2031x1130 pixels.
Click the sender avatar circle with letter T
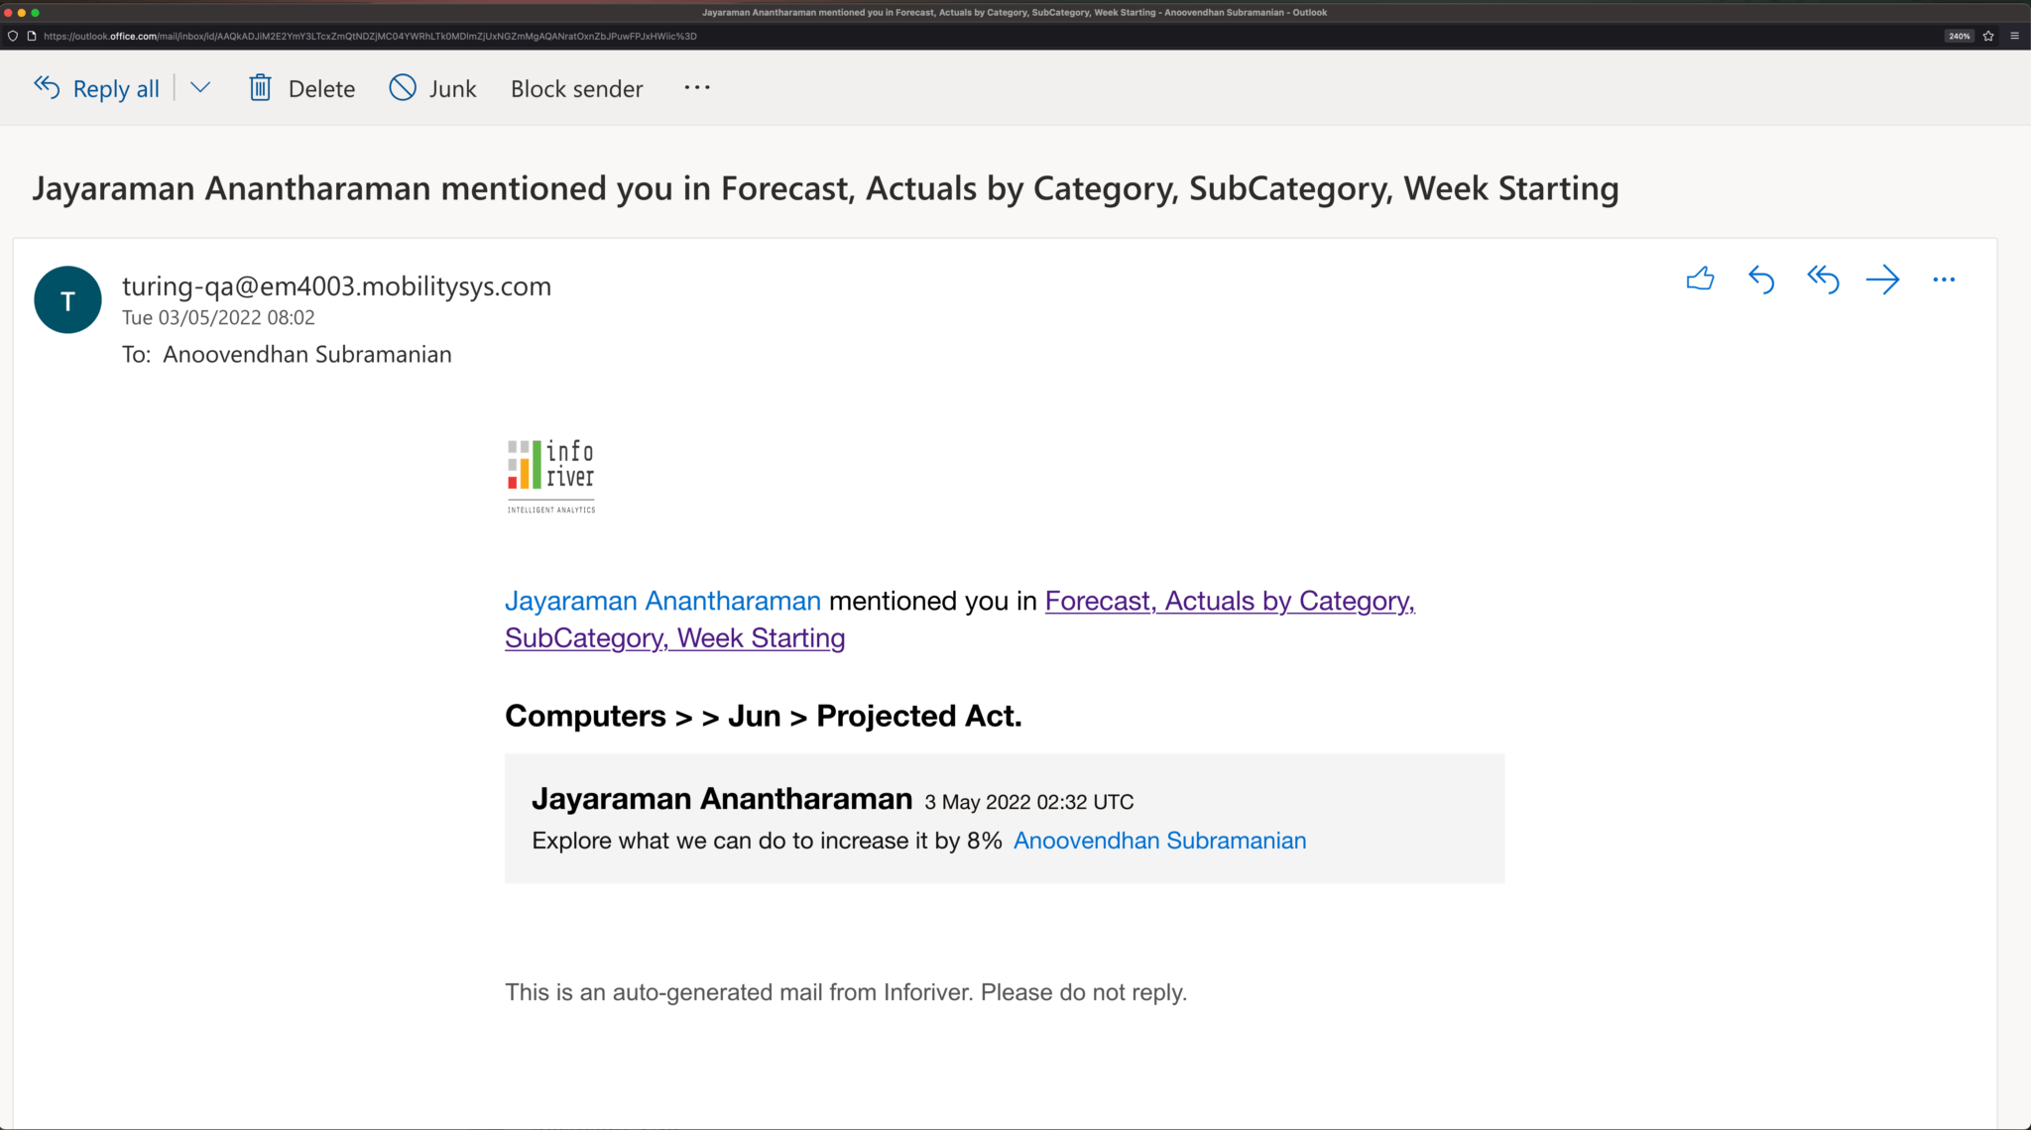67,299
